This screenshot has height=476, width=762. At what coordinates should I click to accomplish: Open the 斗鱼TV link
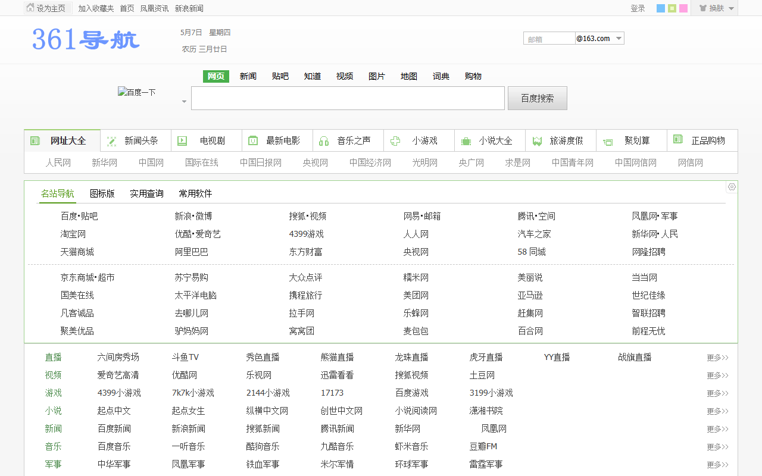click(x=186, y=357)
